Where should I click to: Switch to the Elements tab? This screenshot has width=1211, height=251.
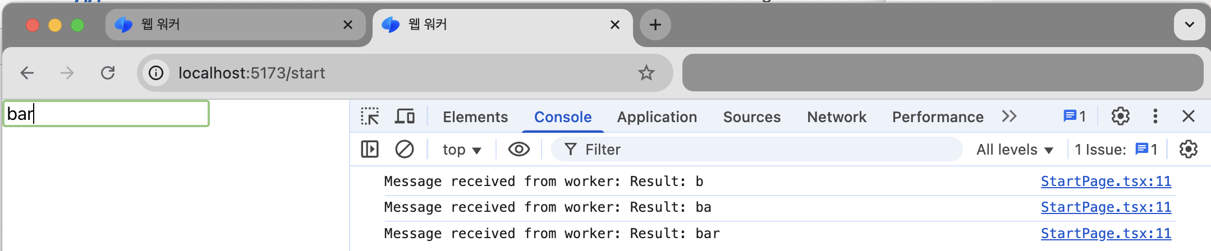tap(475, 117)
